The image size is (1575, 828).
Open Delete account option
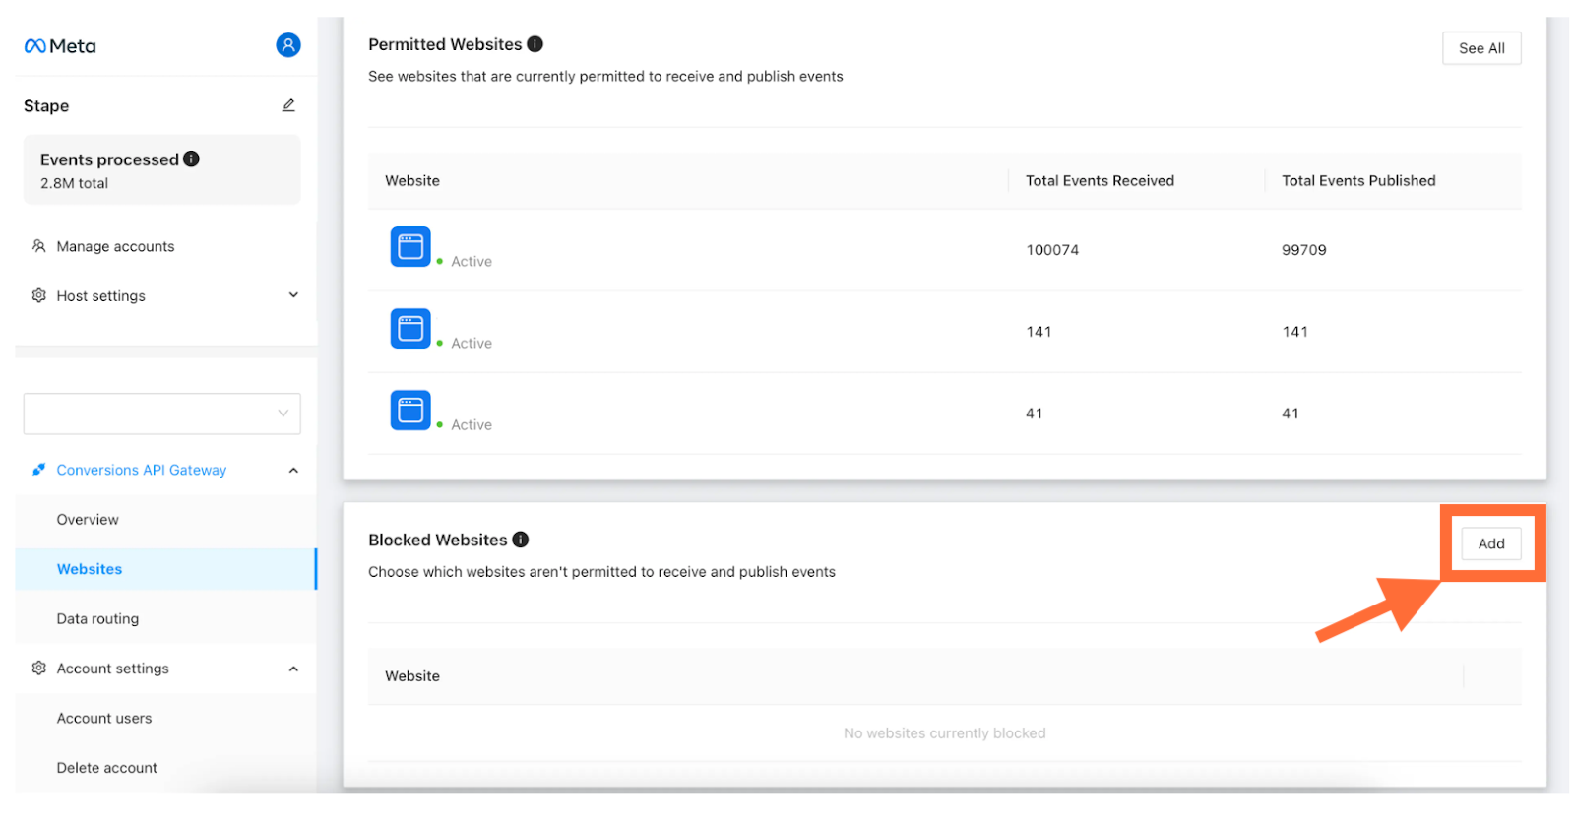coord(106,768)
